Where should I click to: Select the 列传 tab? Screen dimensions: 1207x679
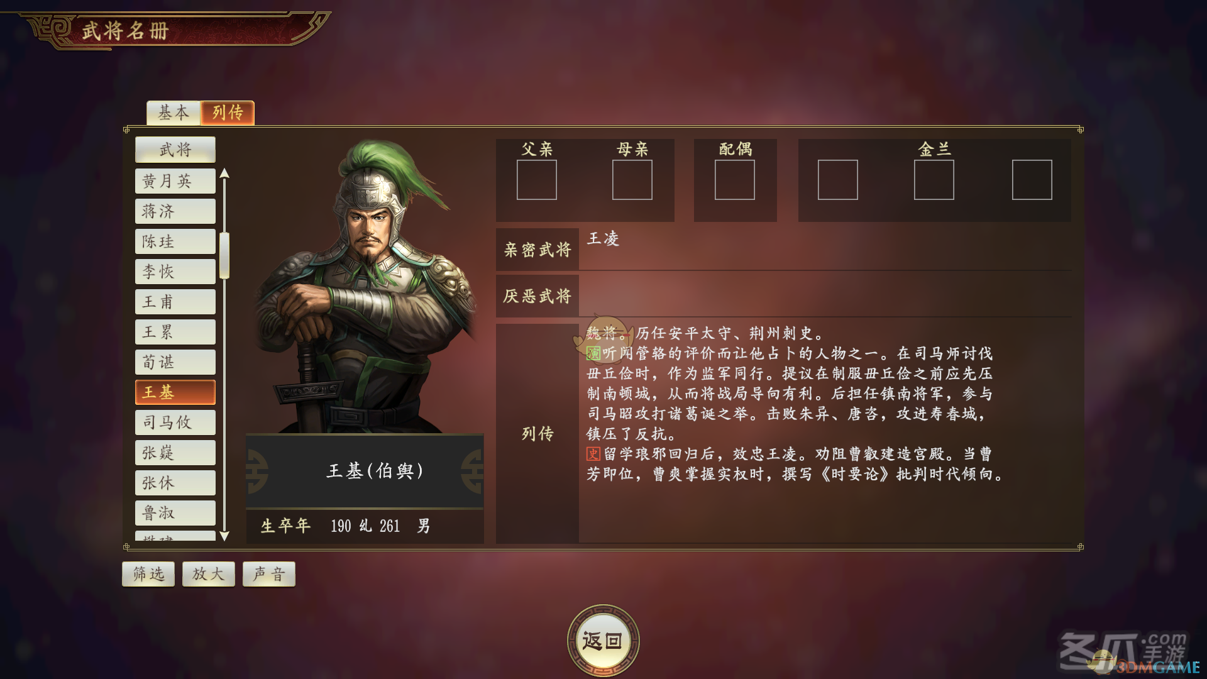coord(228,113)
